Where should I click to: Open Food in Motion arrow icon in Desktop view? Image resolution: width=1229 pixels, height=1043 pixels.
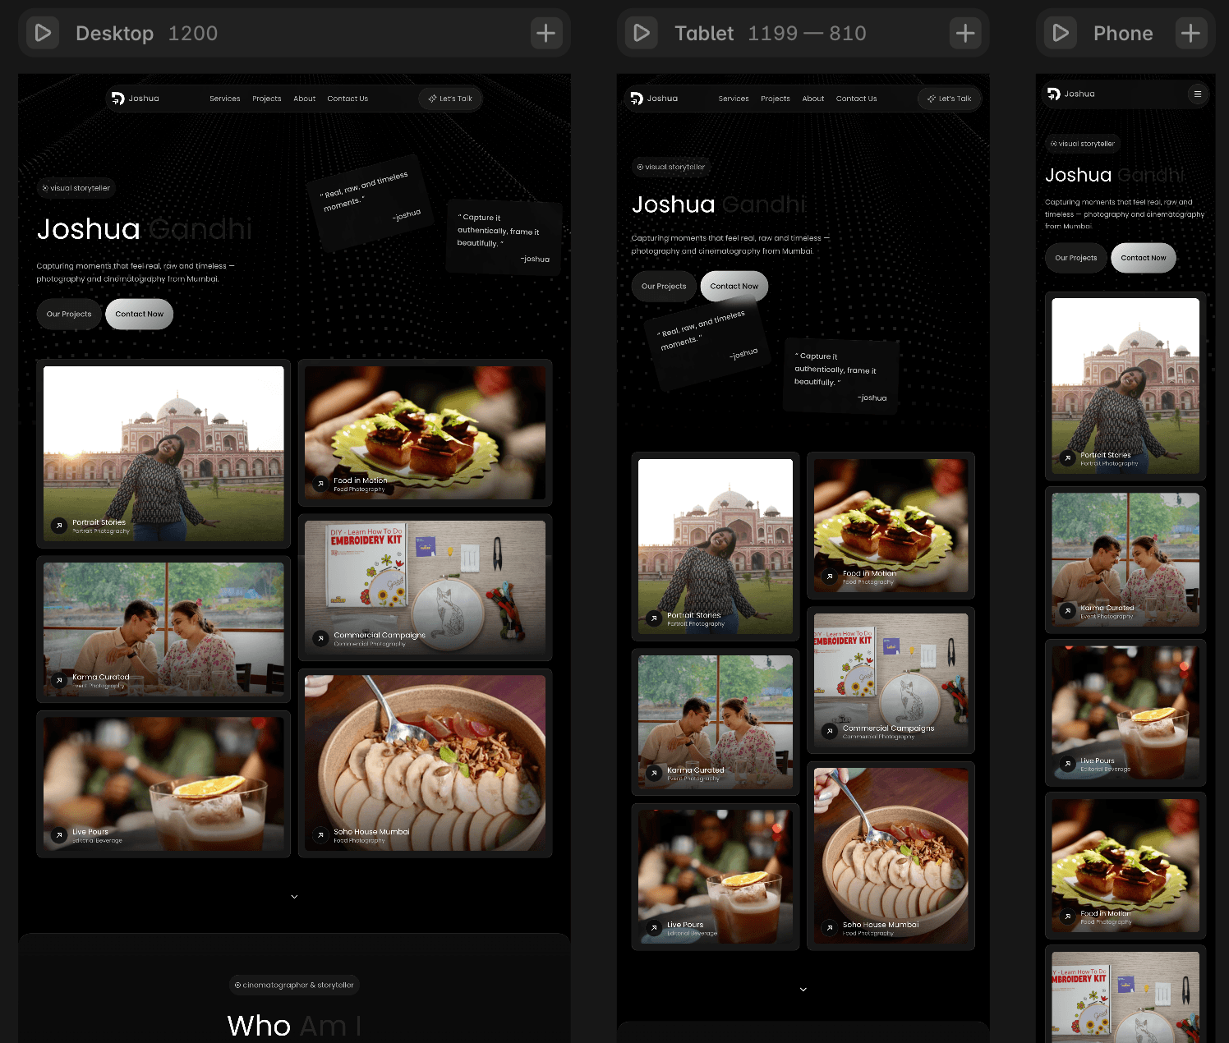click(x=320, y=484)
